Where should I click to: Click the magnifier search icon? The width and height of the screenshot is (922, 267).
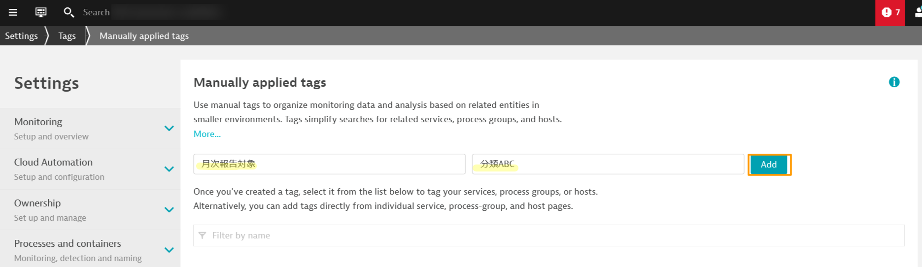click(x=69, y=12)
